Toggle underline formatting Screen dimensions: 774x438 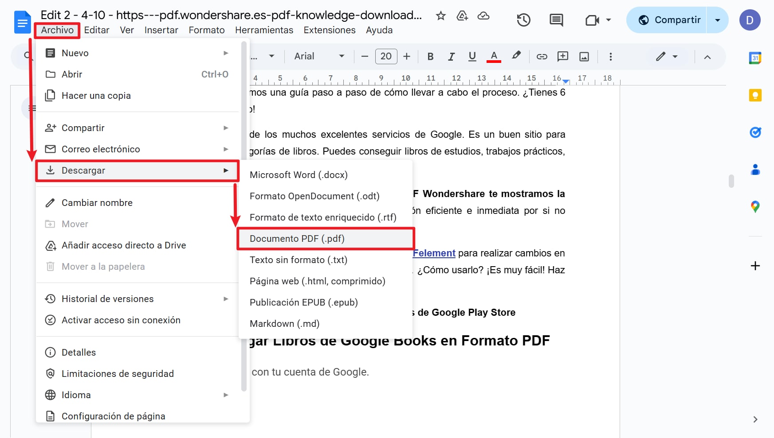coord(472,56)
